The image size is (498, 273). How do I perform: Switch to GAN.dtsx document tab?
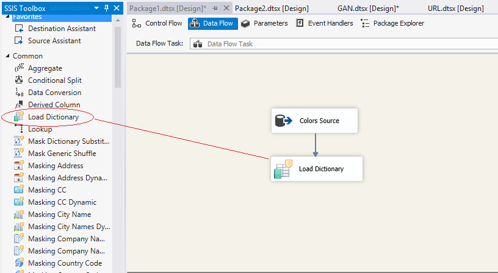click(369, 9)
